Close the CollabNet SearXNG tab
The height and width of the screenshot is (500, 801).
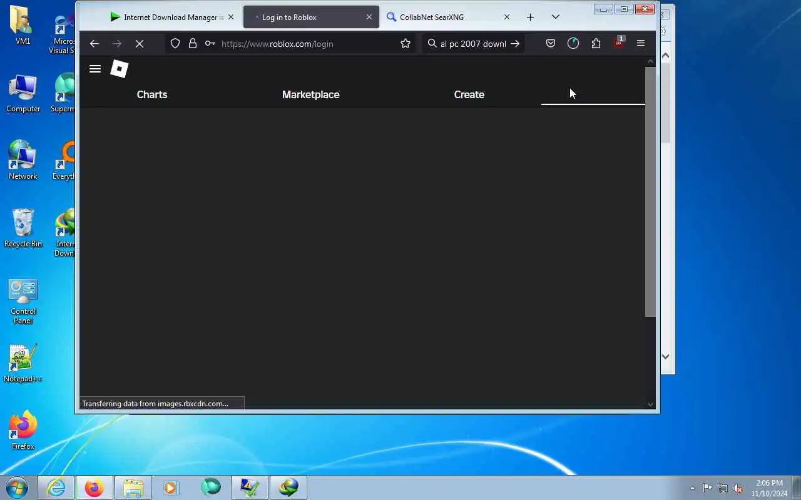pyautogui.click(x=507, y=17)
